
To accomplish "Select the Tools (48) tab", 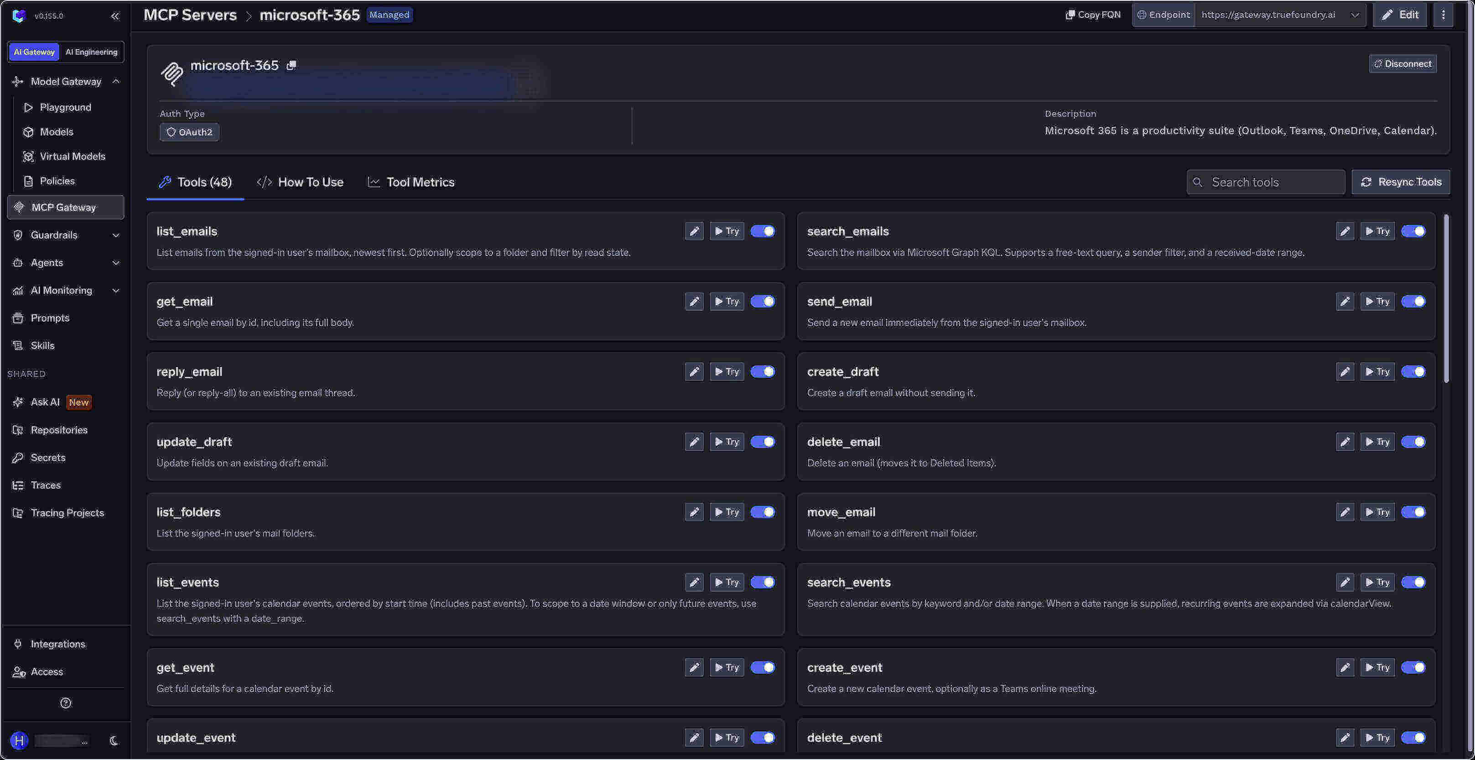I will click(195, 182).
